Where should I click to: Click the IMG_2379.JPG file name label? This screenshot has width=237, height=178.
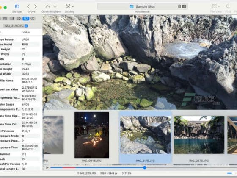[199, 161]
